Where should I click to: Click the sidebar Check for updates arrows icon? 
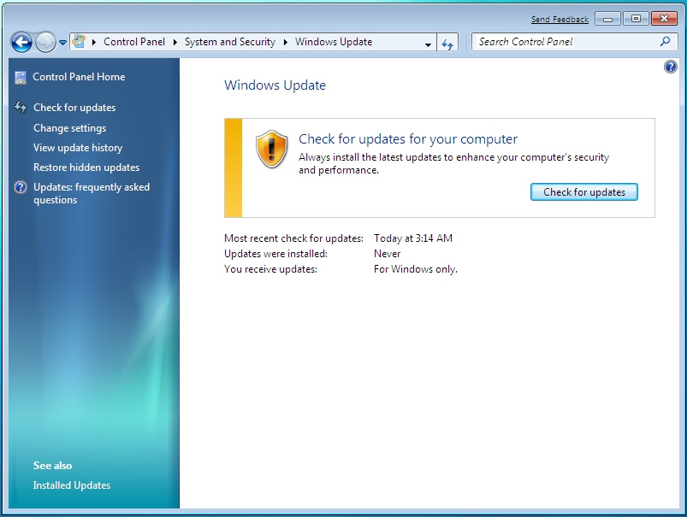pos(21,107)
